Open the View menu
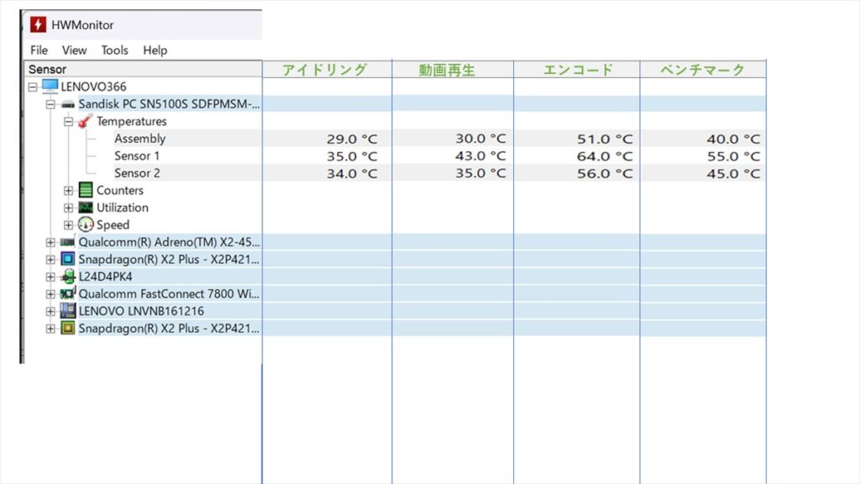Image resolution: width=860 pixels, height=484 pixels. pyautogui.click(x=74, y=50)
